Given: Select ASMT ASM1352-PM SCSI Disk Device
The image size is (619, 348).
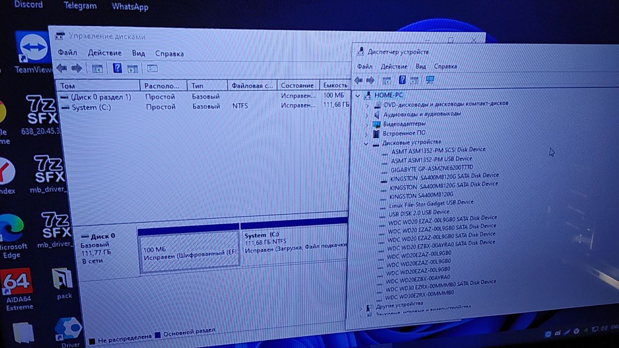Looking at the screenshot, I should [x=438, y=150].
